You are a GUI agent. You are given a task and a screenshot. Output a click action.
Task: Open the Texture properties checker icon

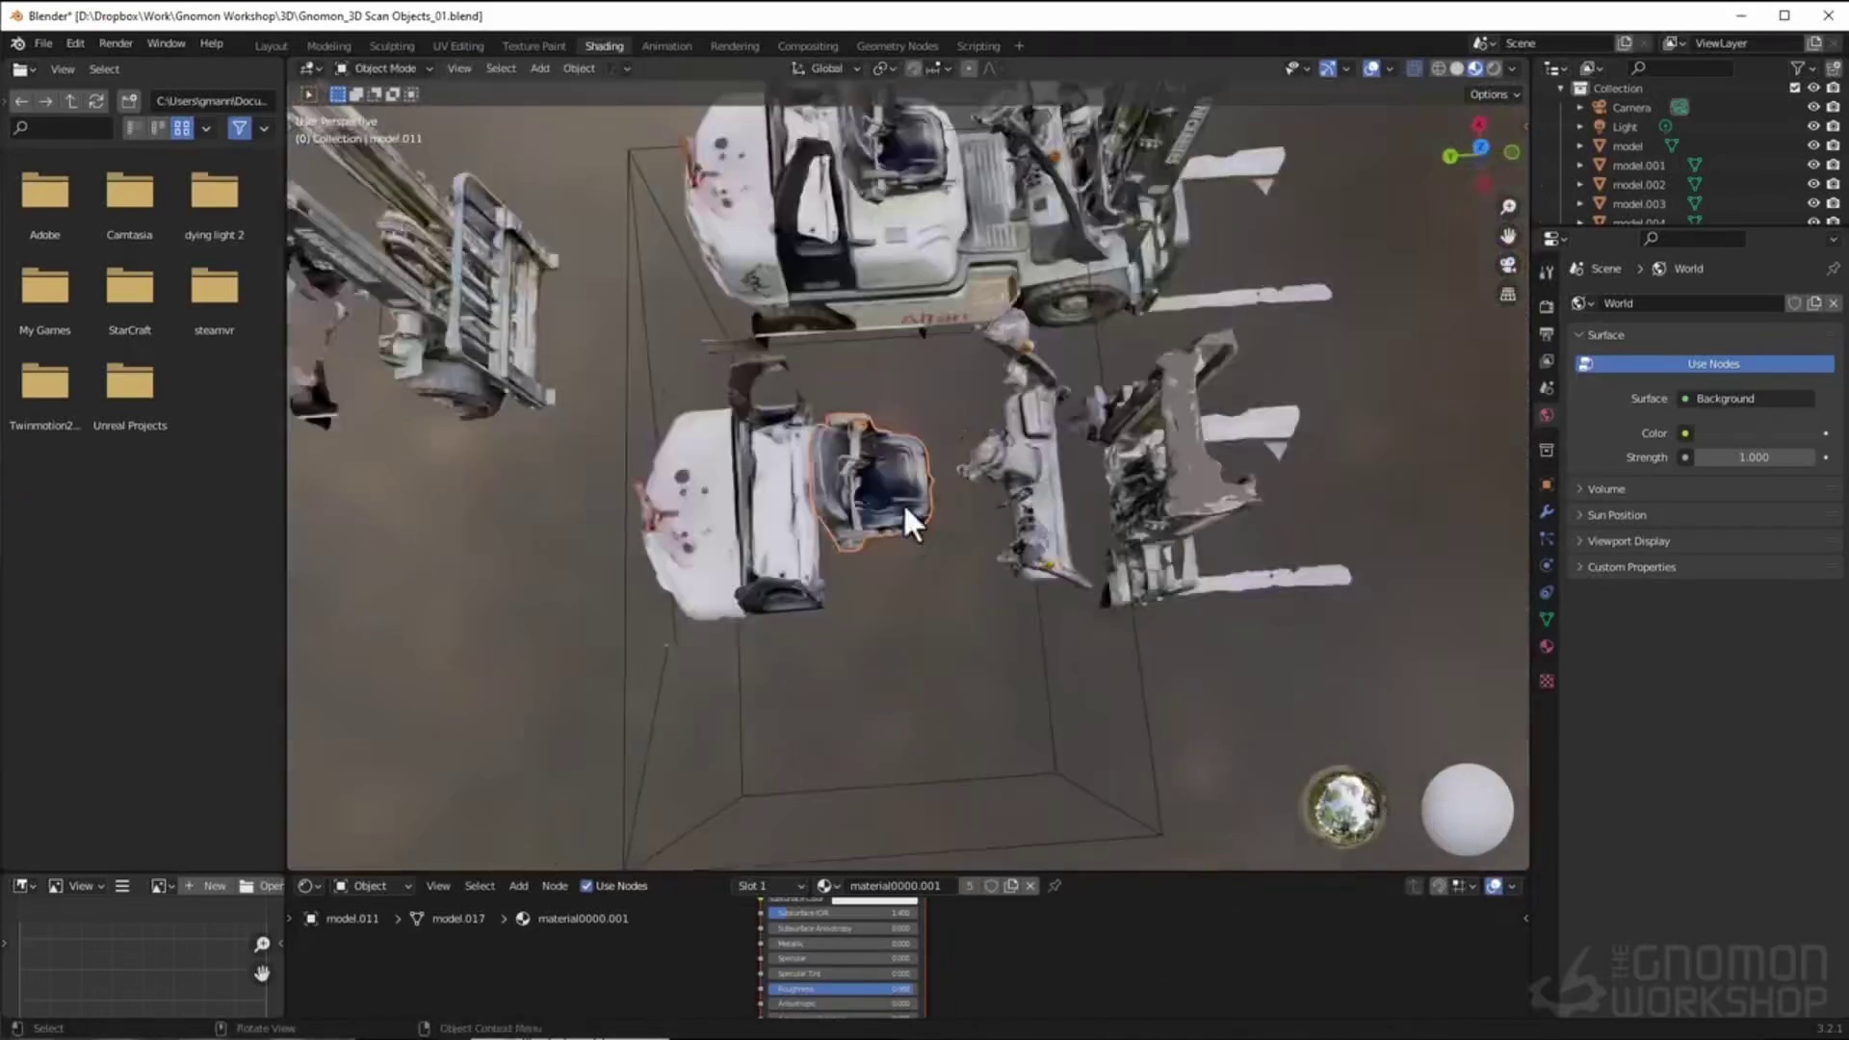click(1547, 682)
